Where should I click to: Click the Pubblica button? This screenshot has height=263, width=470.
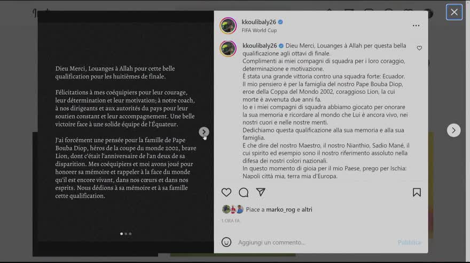(x=409, y=242)
